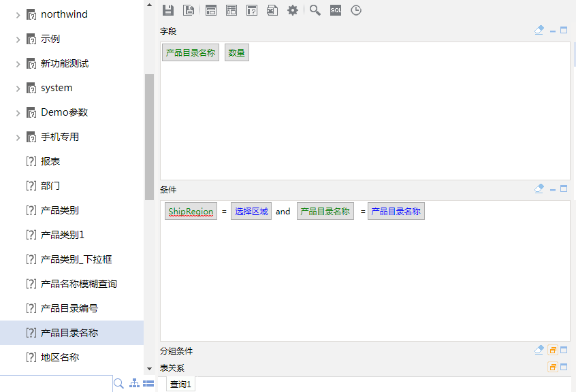Maximize the 字段 panel
The width and height of the screenshot is (576, 392).
coord(564,30)
